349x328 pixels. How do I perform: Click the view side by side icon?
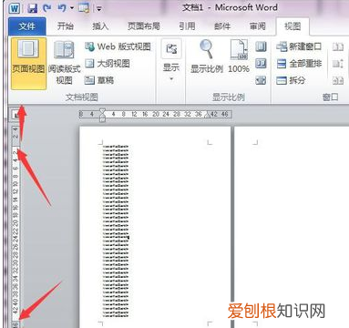point(338,46)
